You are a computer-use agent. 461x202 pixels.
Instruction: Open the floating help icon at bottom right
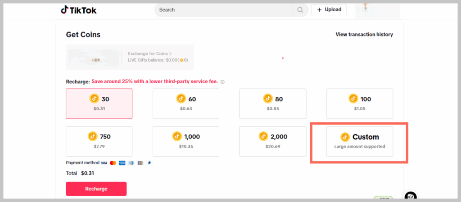(410, 196)
